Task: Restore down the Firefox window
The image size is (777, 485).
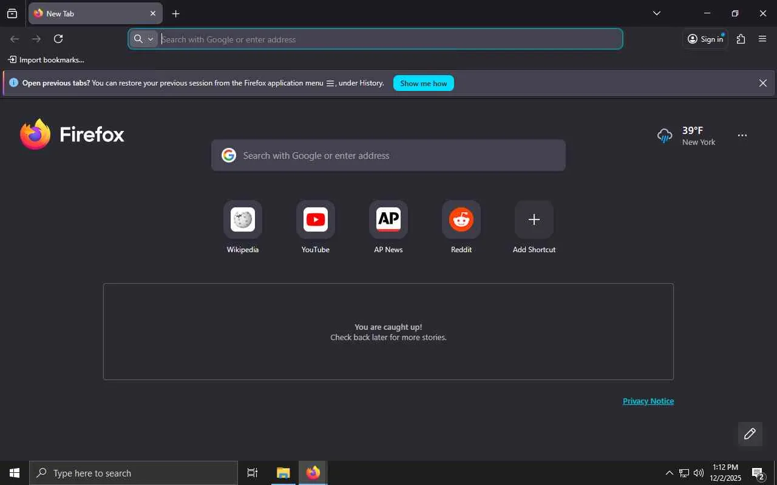Action: click(735, 13)
